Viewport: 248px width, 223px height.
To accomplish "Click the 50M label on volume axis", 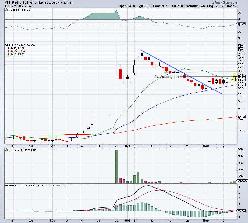I will click(x=240, y=150).
